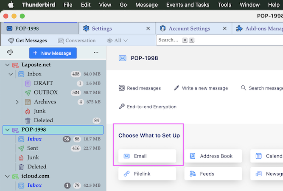Toggle Conversation view in the toolbar
This screenshot has height=191, width=283.
pos(77,41)
